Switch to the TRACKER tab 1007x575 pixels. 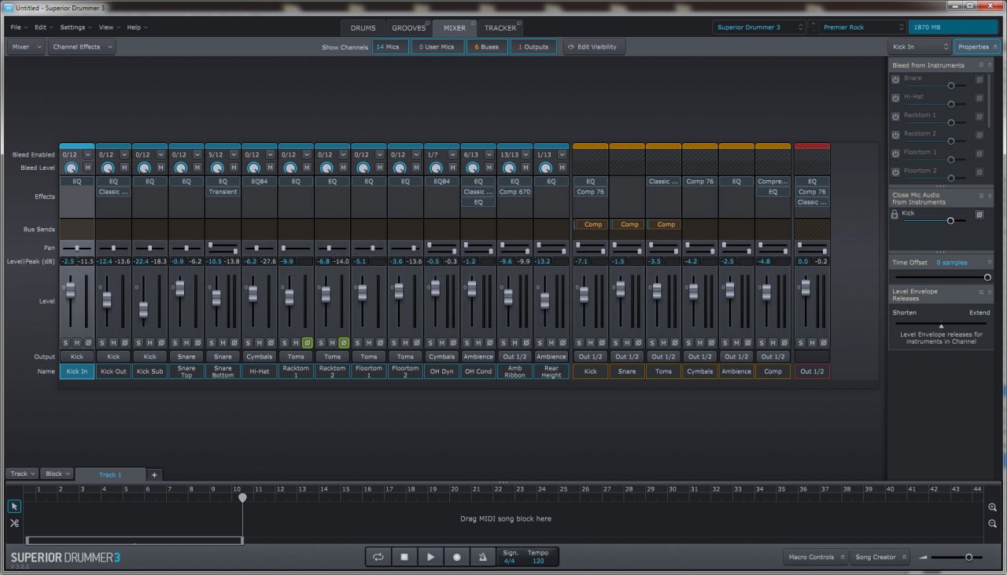[x=500, y=28]
